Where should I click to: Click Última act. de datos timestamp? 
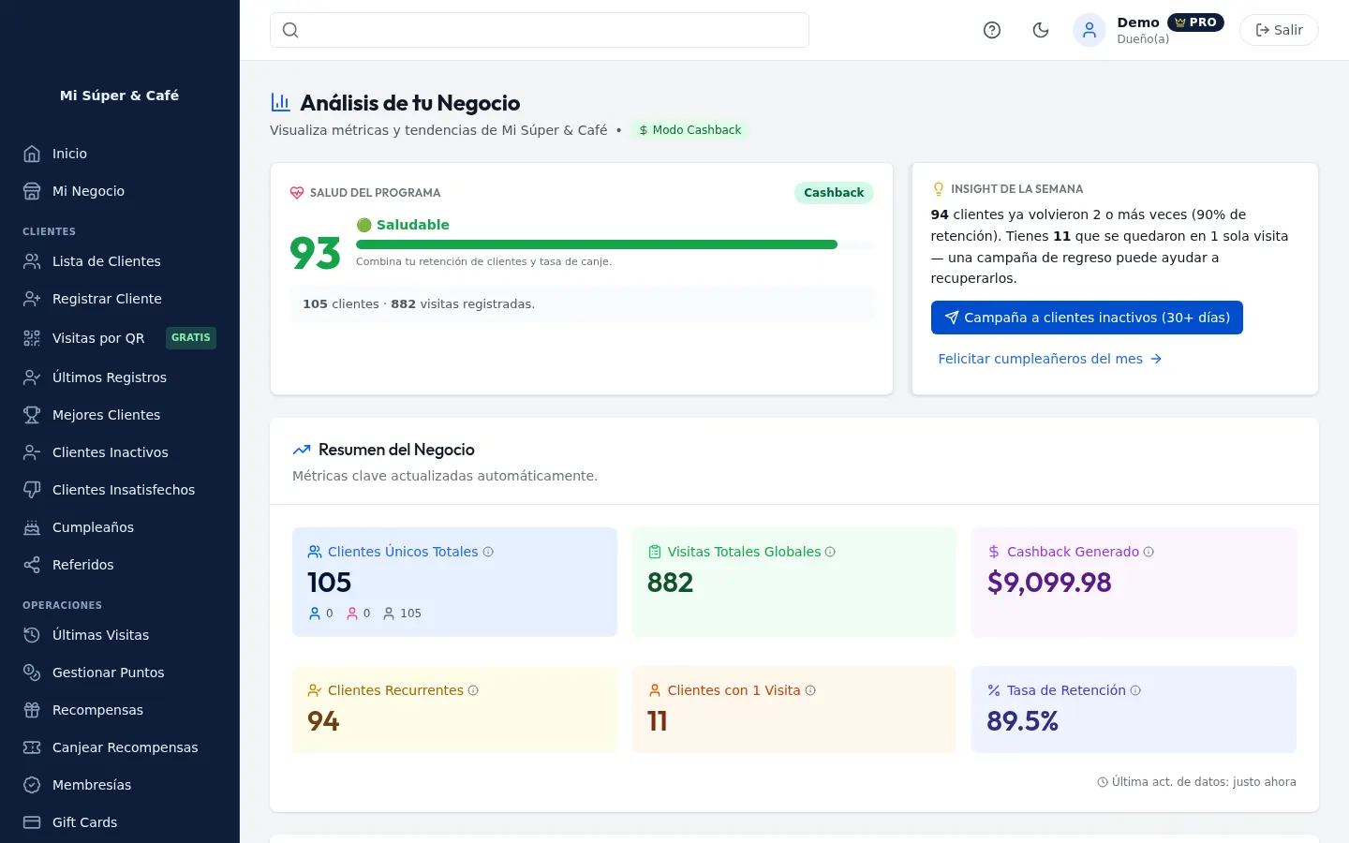point(1196,782)
